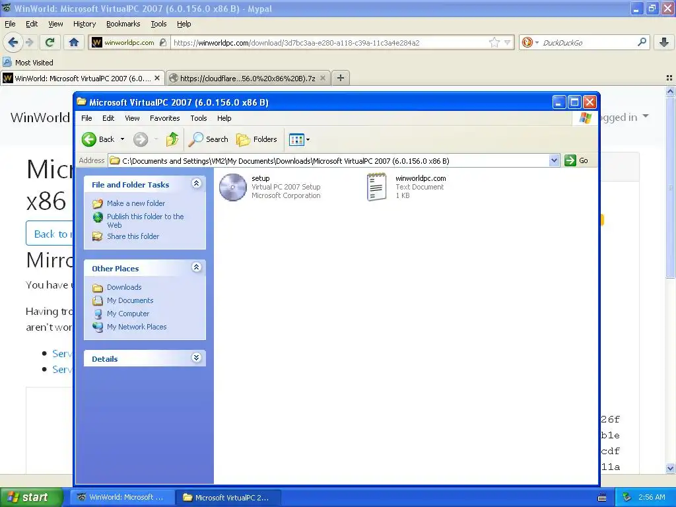676x507 pixels.
Task: Click the Mypal page scrollbar up arrow
Action: click(670, 91)
